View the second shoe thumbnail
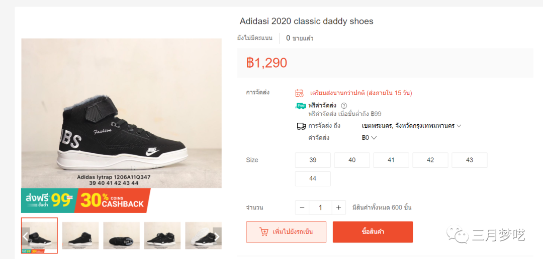Screen dimensions: 543x259 click(x=80, y=235)
